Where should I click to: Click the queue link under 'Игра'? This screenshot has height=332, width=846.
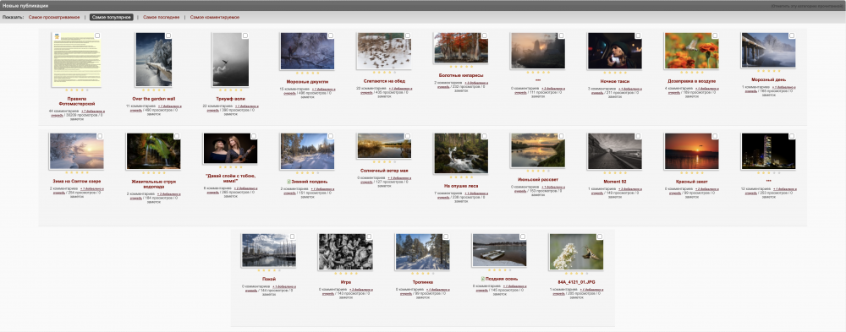click(361, 291)
